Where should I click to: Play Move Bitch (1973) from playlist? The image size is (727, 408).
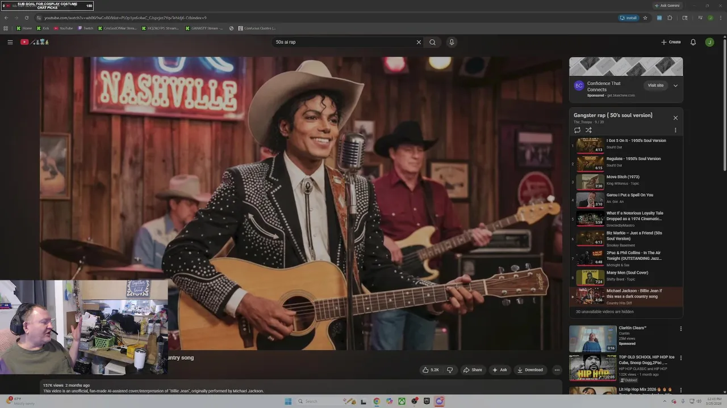coord(626,181)
